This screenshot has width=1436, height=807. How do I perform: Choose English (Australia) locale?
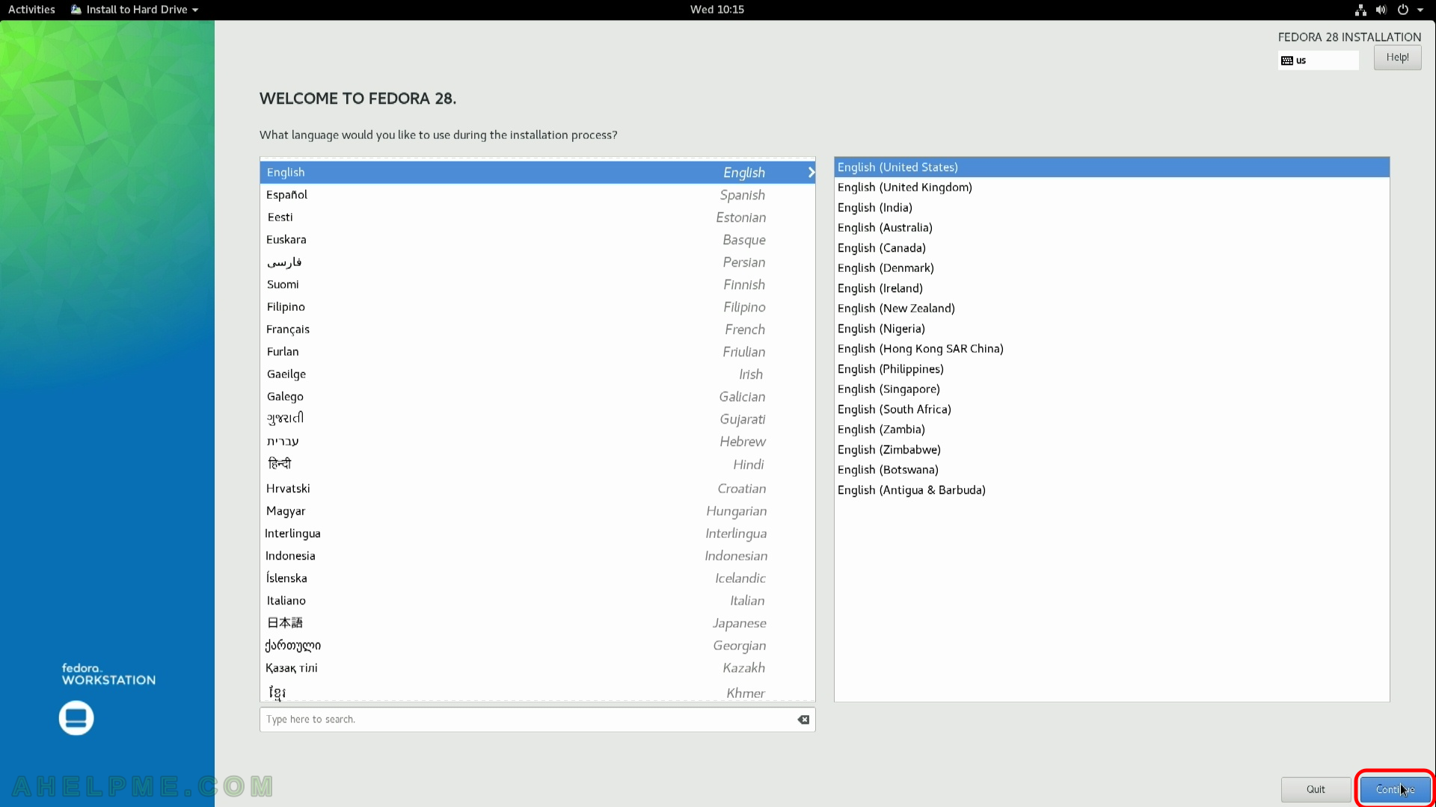tap(1111, 228)
